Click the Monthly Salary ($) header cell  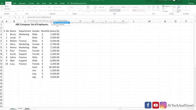pos(50,31)
